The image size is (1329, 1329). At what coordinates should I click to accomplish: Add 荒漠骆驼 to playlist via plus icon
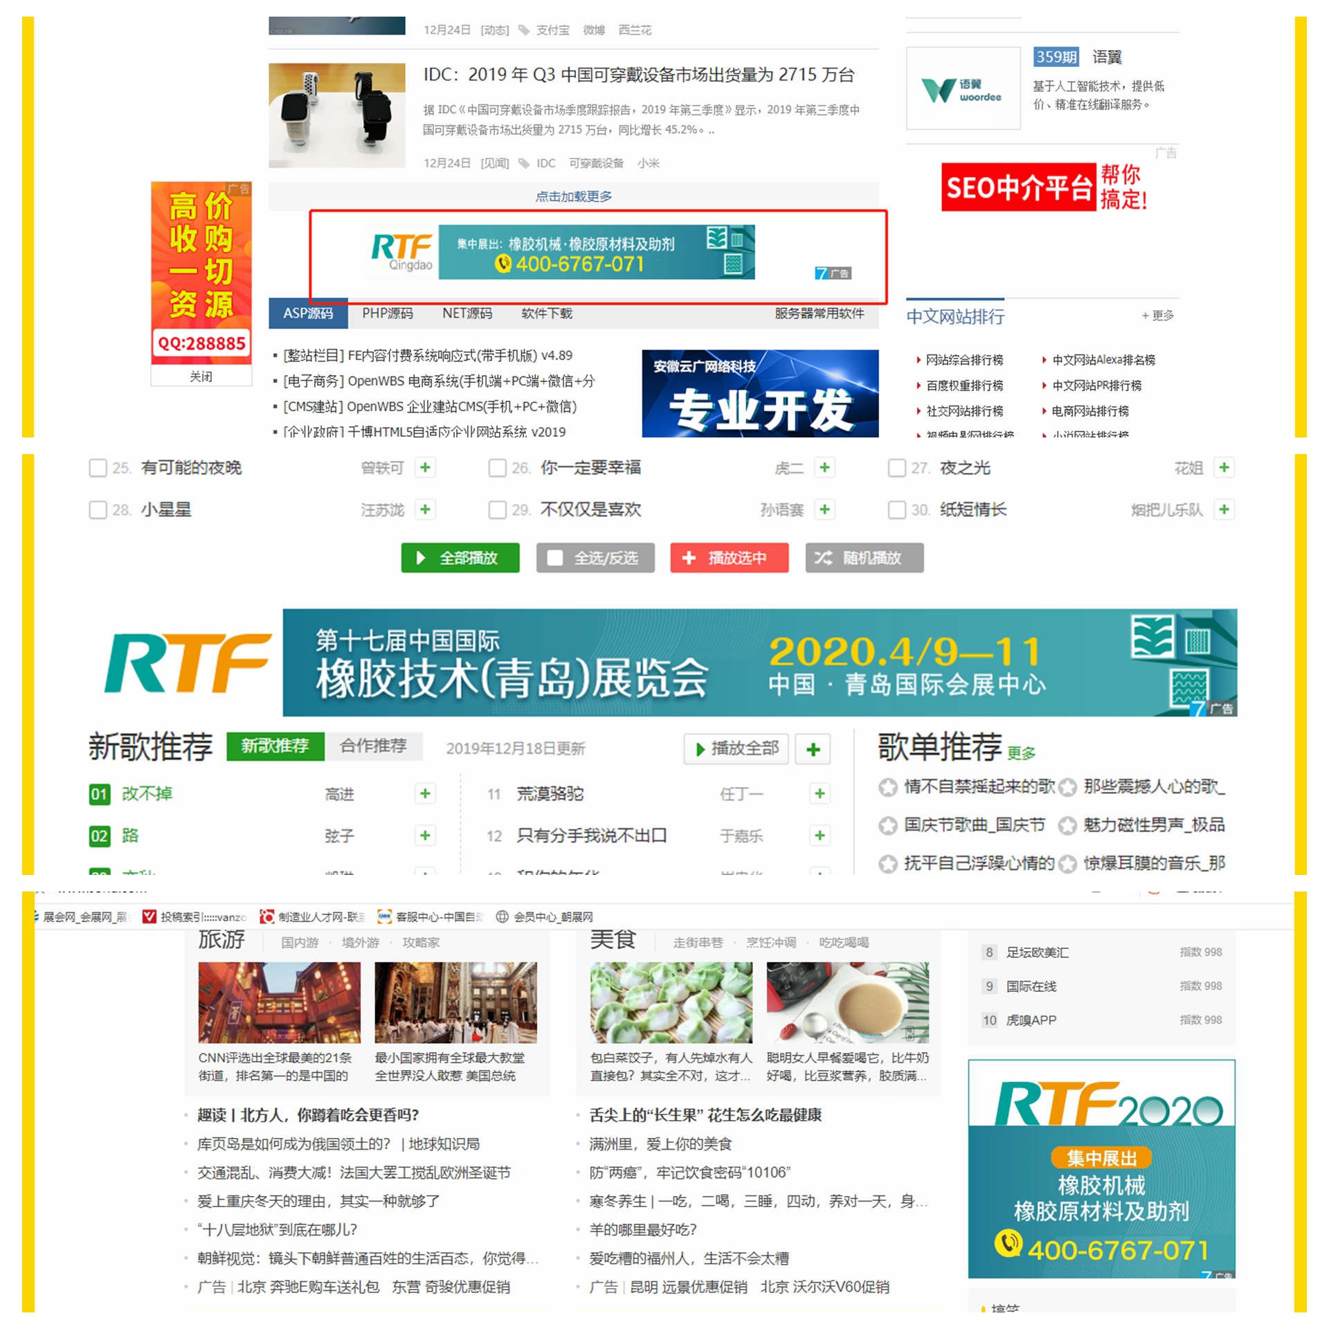click(820, 793)
